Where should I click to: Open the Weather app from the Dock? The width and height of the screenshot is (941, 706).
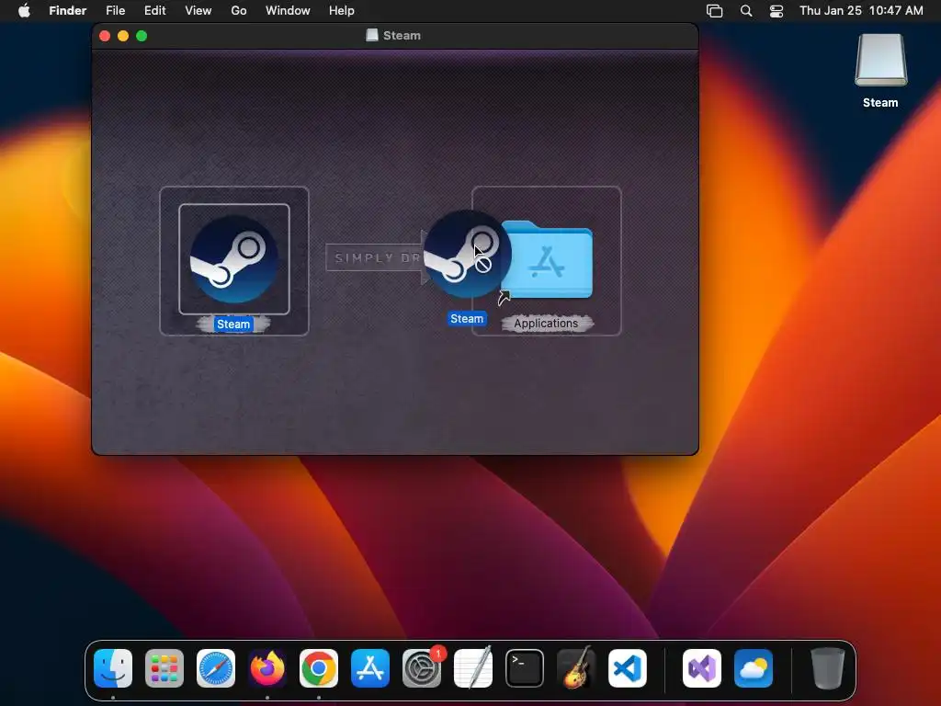point(754,668)
